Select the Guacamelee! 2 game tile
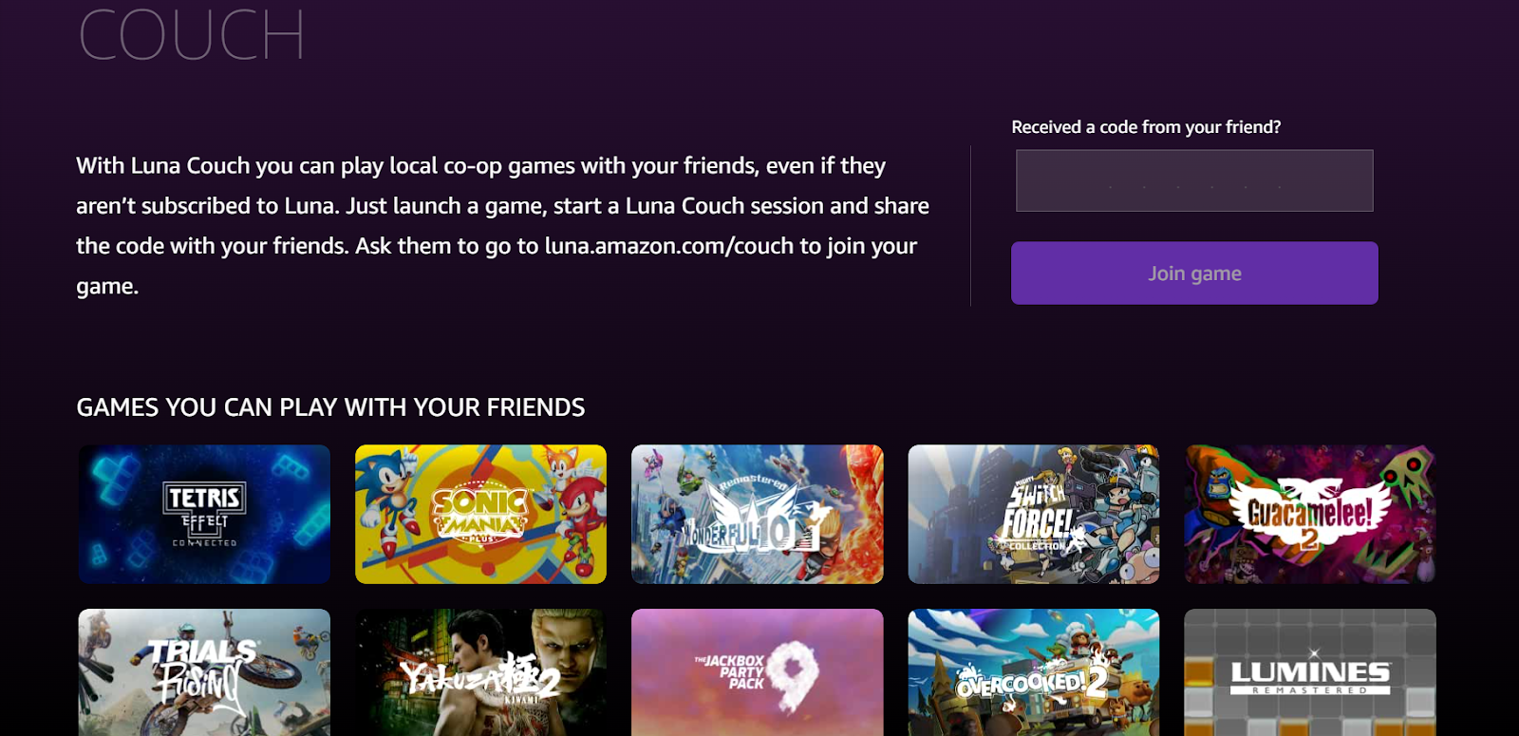Viewport: 1519px width, 736px height. click(1310, 514)
